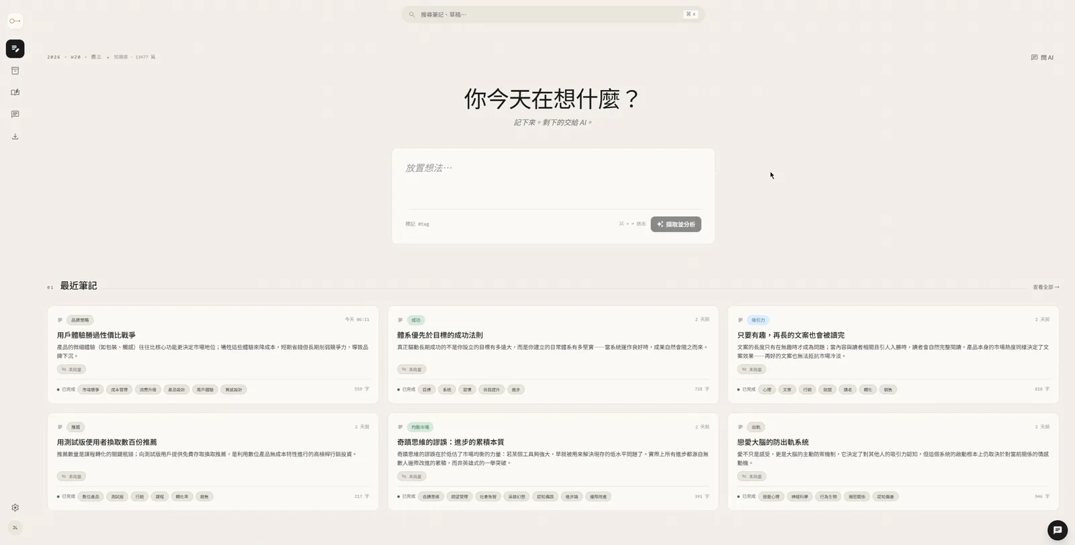Click the 成本管理 tag chip
Image resolution: width=1075 pixels, height=545 pixels.
coord(119,390)
